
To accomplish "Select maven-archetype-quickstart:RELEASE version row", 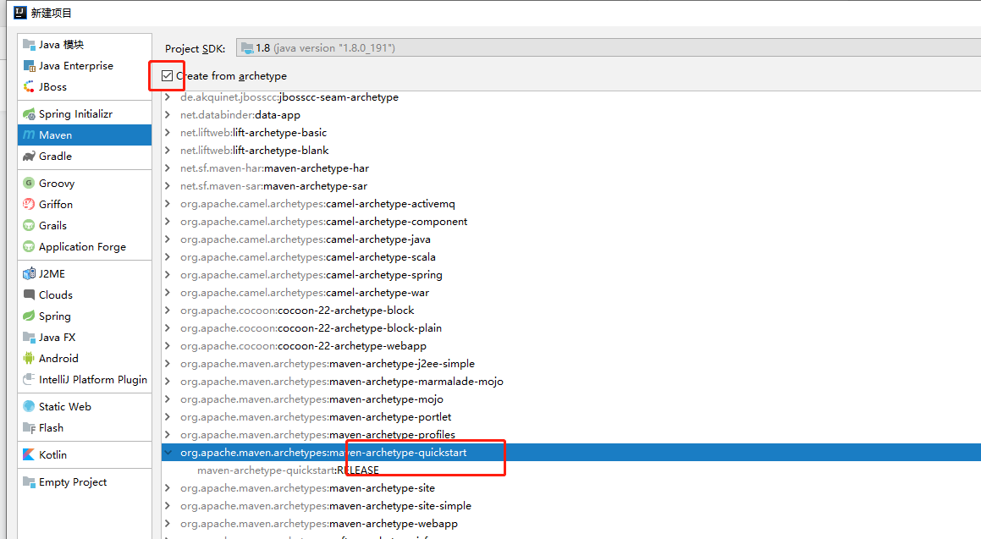I will (571, 470).
